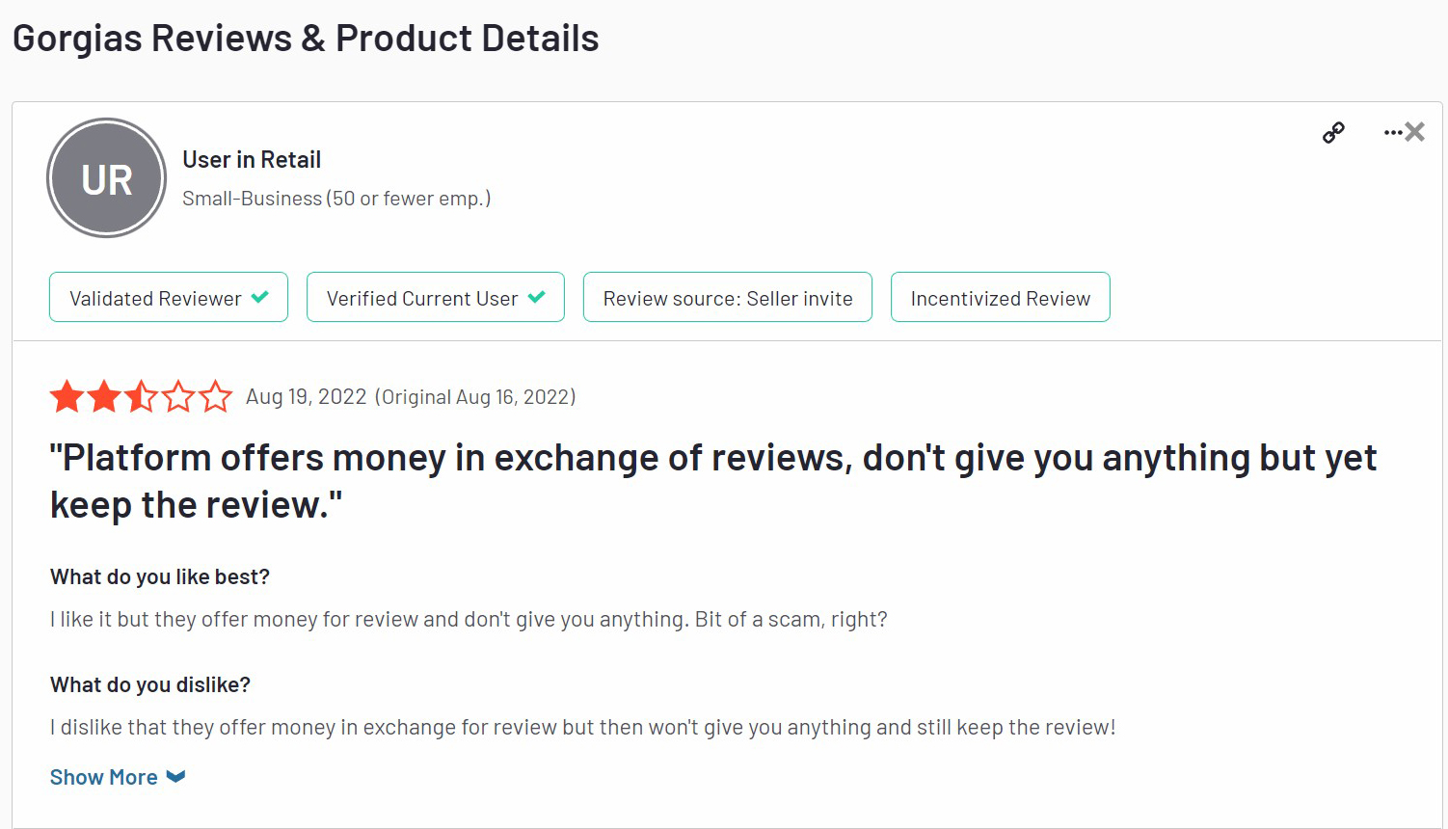Select the fifth empty rating star
1448x829 pixels.
pyautogui.click(x=216, y=396)
